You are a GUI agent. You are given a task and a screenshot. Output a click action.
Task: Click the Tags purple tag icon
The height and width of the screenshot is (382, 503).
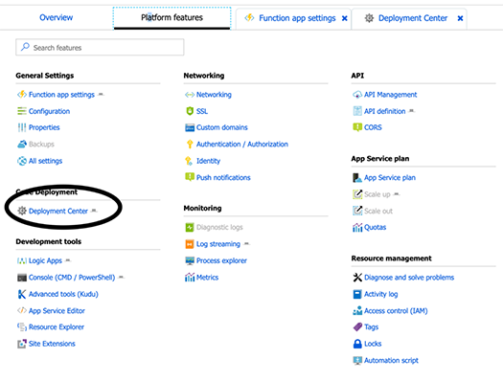tap(357, 327)
